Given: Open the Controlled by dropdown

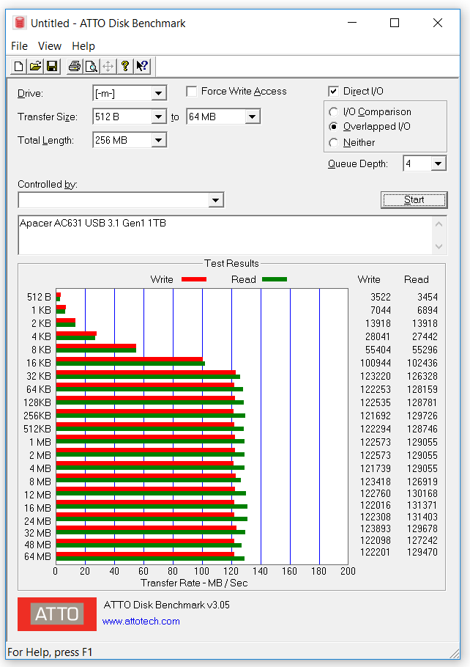Looking at the screenshot, I should 216,200.
